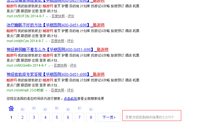
Task: Click the paw print icon above page 6
Action: [x=68, y=110]
